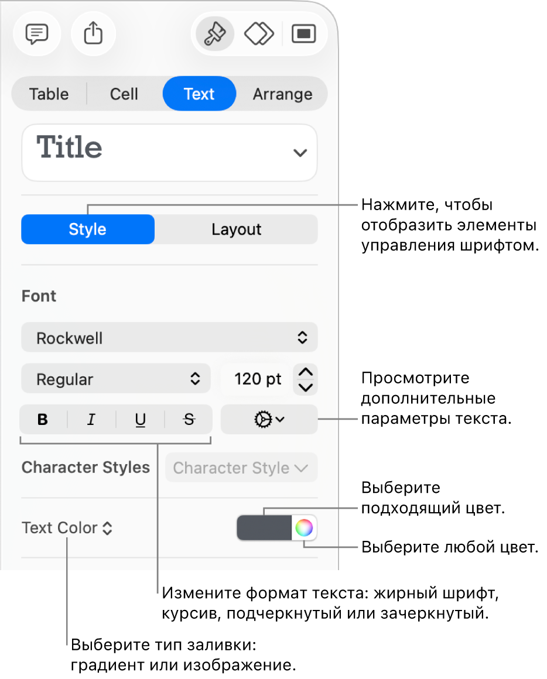This screenshot has height=679, width=547.
Task: Open the Animate diamond icon
Action: point(259,35)
